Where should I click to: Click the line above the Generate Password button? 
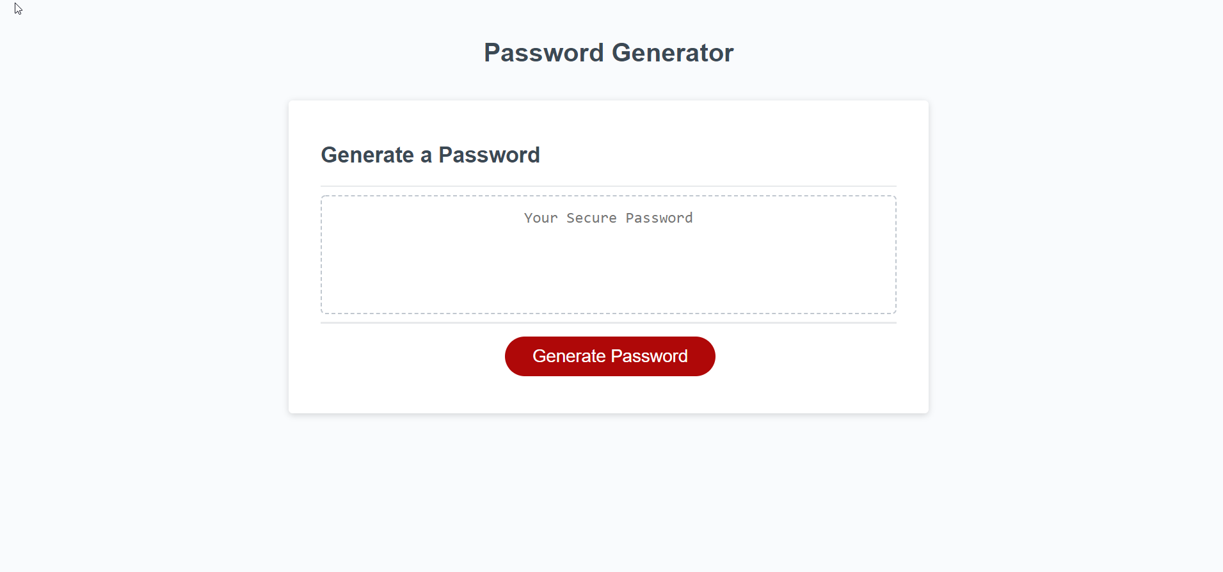pyautogui.click(x=608, y=322)
